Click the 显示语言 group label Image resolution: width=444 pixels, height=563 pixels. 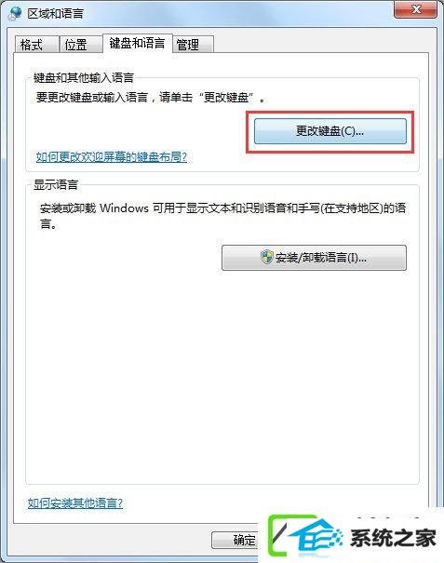tap(56, 184)
